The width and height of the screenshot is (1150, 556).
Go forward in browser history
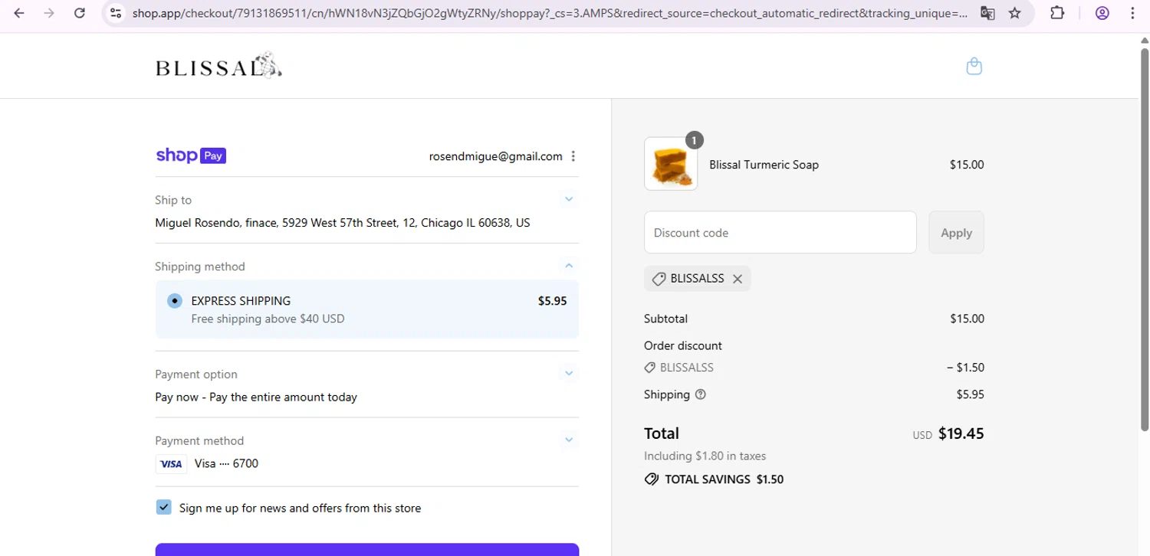point(49,13)
